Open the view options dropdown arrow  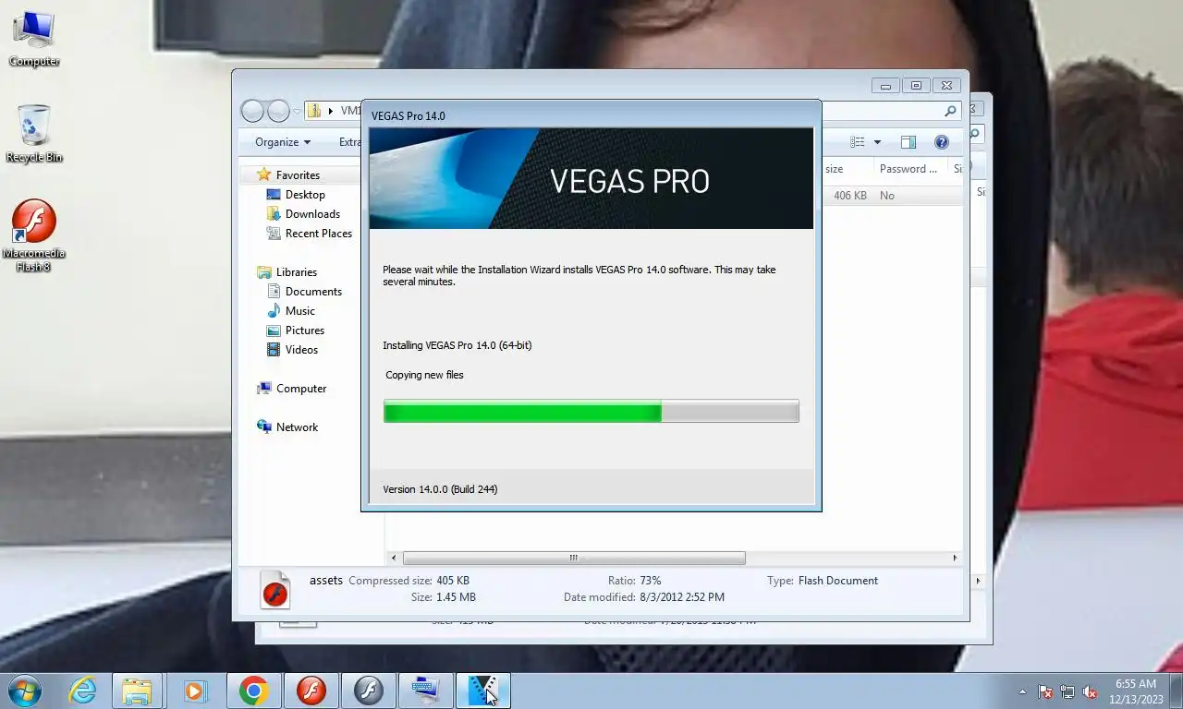(877, 142)
